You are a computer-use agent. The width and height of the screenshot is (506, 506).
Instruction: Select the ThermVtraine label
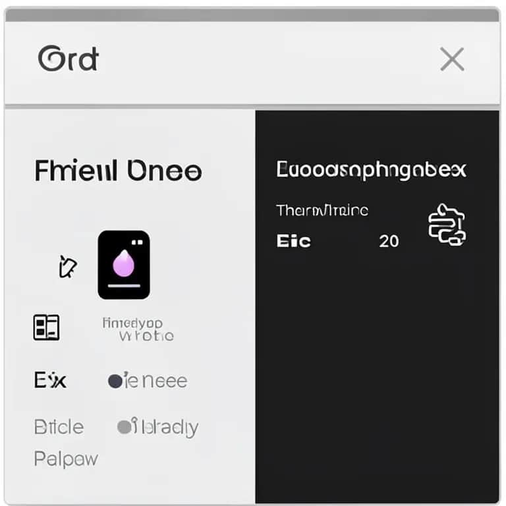pos(322,211)
